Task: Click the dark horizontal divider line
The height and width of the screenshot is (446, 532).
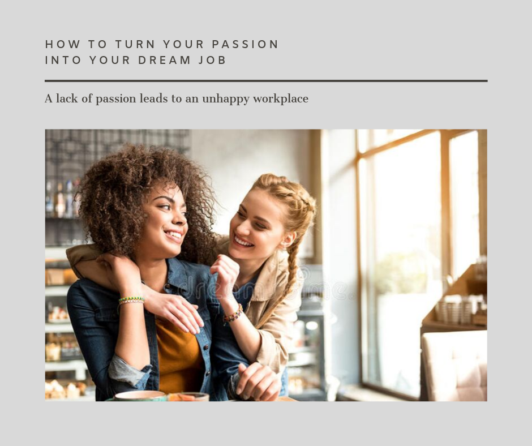Action: [266, 81]
